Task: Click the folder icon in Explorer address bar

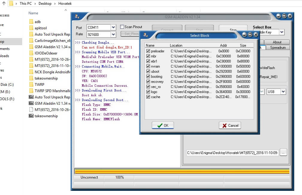Action: coord(11,4)
